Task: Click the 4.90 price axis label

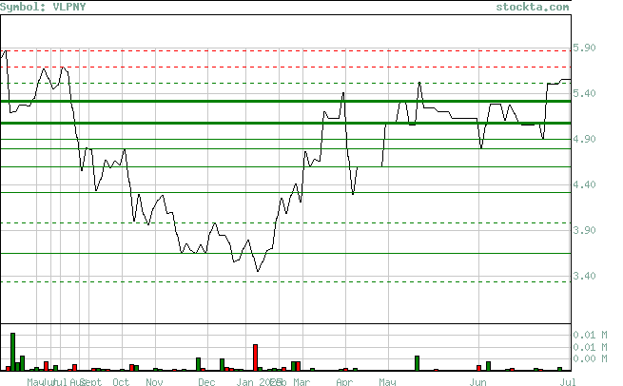Action: (584, 139)
